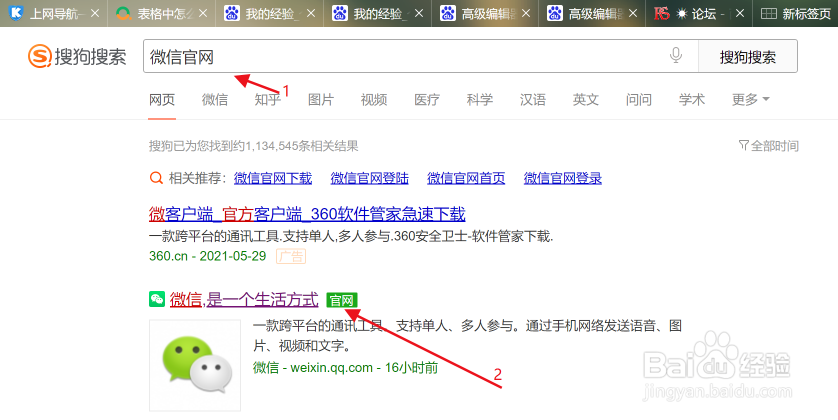Open the 新标签页 browser tab
The width and height of the screenshot is (838, 420).
(x=795, y=13)
